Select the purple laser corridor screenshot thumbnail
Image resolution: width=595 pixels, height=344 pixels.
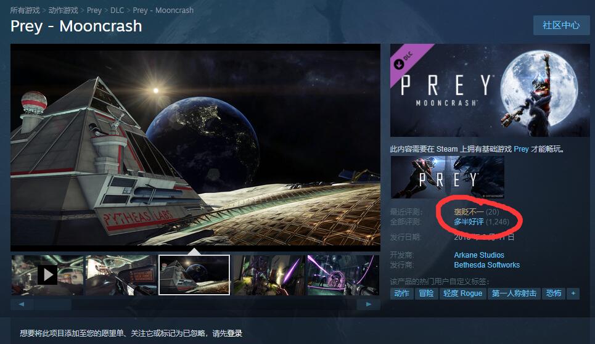coord(269,275)
